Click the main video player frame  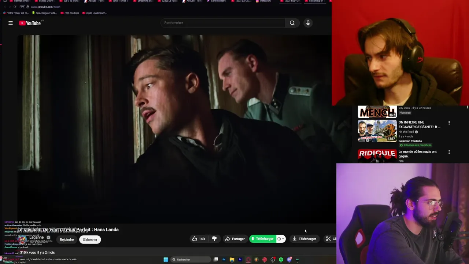point(174,129)
